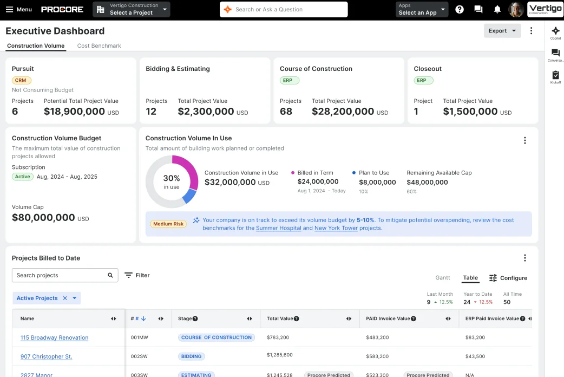Open Conversations from the right sidebar

[555, 55]
